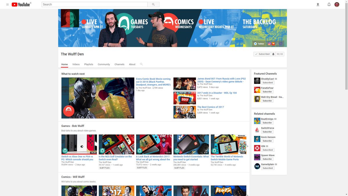Image resolution: width=348 pixels, height=196 pixels.
Task: Toggle channel notification bell beside Subscribed
Action: [x=273, y=54]
